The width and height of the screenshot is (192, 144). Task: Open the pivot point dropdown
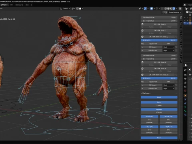pos(73,8)
